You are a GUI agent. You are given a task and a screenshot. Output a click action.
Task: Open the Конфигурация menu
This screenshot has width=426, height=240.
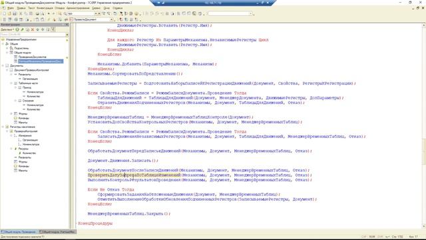pos(45,8)
